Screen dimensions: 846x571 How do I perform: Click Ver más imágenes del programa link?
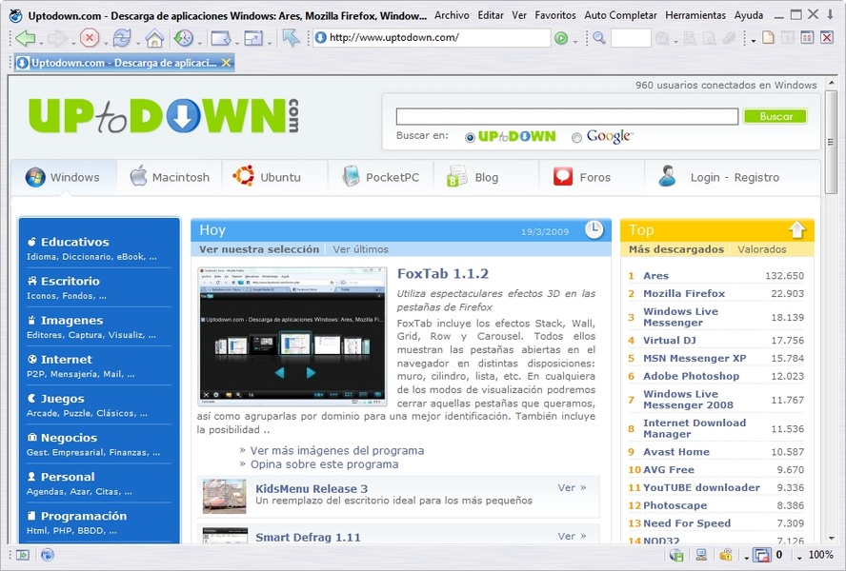click(337, 451)
